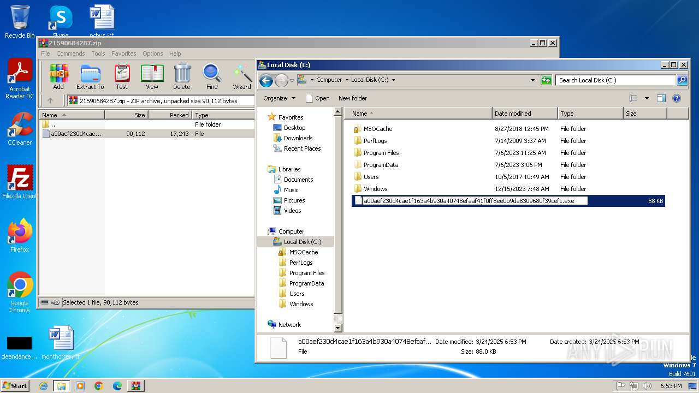Click New folder in Explorer toolbar
Screen dimensions: 699x393
(x=353, y=98)
